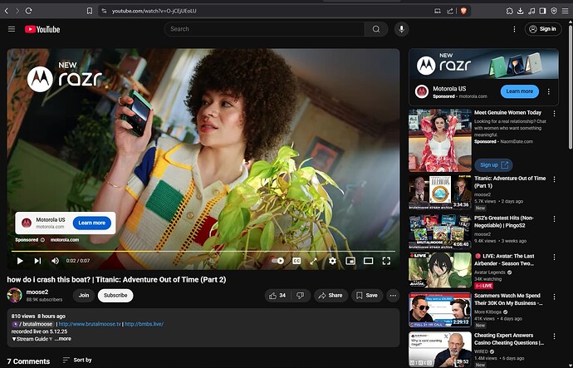Click Sign up on NaomiDate ad
Screen dimensions: 573x368
(494, 165)
